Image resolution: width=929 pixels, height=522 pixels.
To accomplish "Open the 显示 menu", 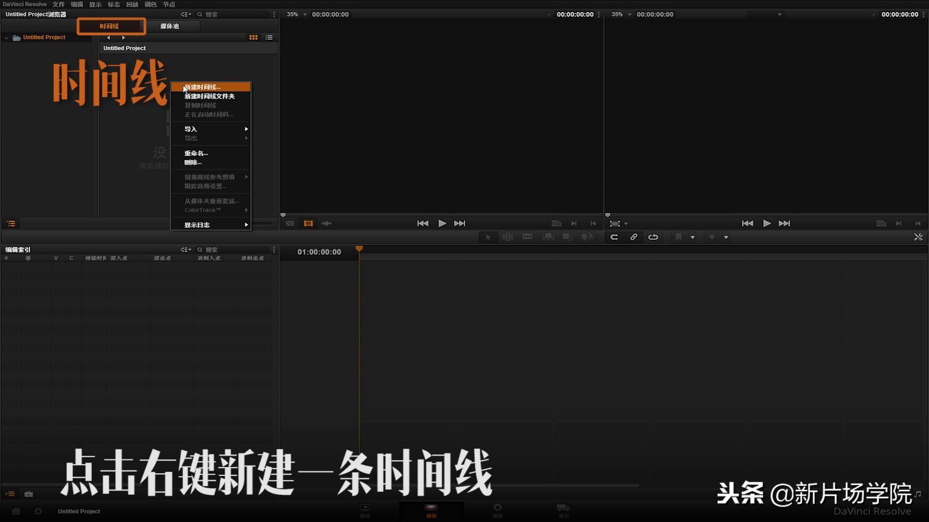I will (95, 4).
